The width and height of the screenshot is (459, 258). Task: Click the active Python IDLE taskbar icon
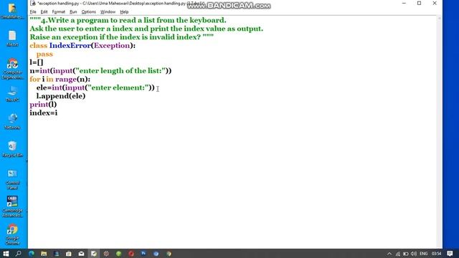click(94, 253)
